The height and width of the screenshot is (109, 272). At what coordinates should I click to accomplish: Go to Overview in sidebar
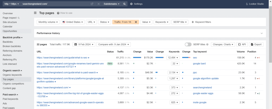(x=8, y=13)
